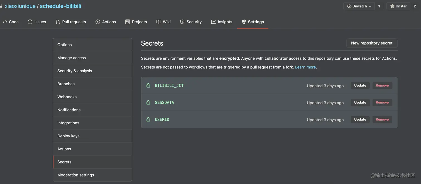Open the Security tab

[x=191, y=22]
